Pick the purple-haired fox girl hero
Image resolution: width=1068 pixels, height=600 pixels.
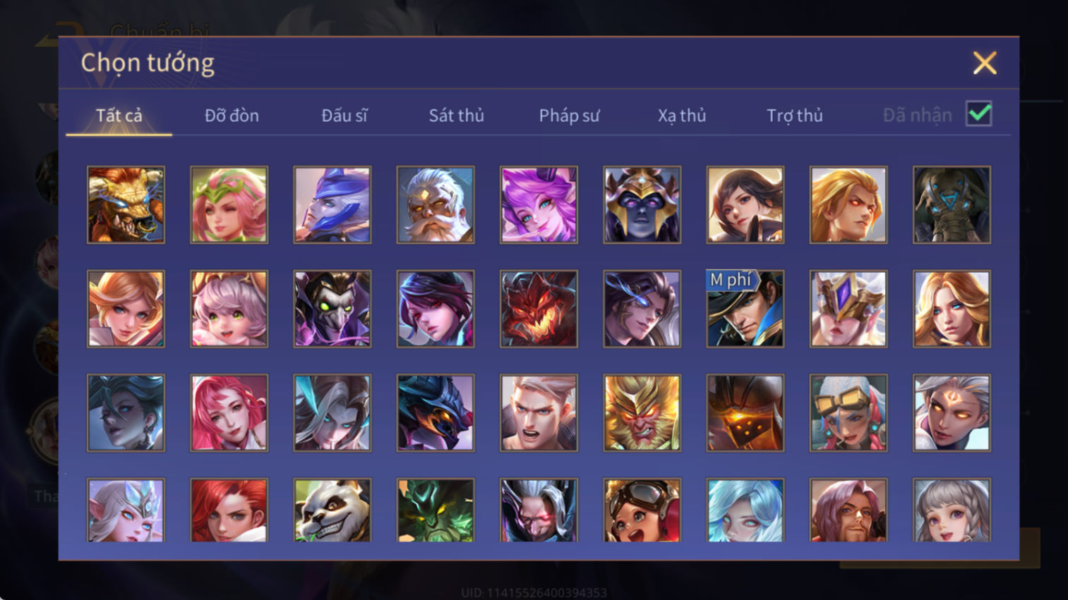click(x=539, y=205)
